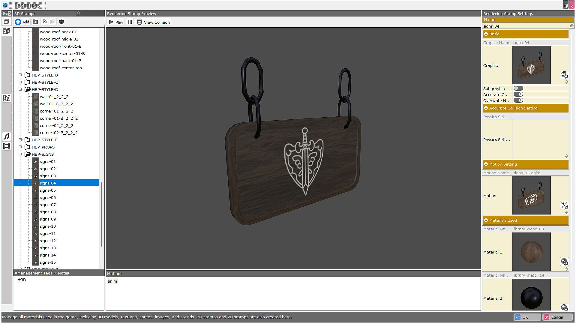Click the OK button
576x324 pixels.
coord(527,317)
